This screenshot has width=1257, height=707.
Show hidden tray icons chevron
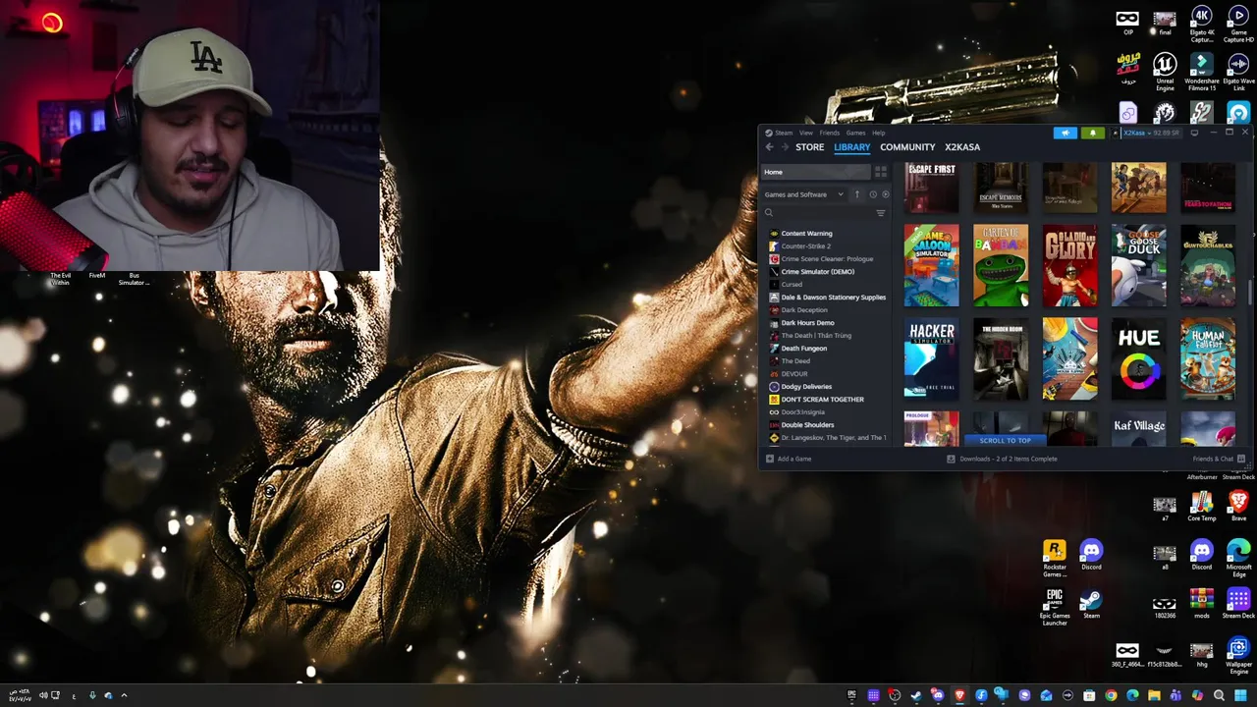click(124, 695)
